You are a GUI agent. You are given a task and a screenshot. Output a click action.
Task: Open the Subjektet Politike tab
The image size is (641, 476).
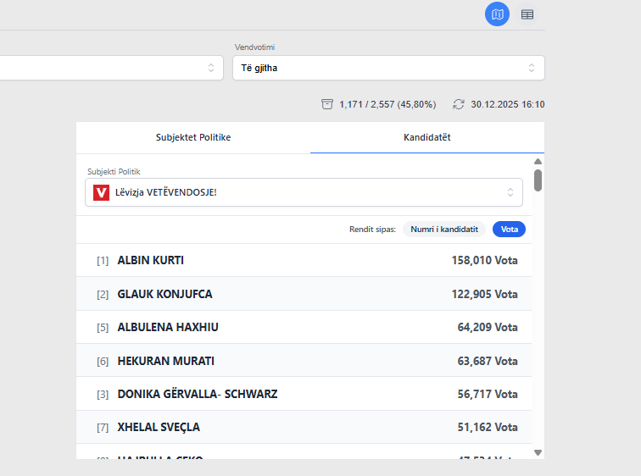pyautogui.click(x=193, y=137)
